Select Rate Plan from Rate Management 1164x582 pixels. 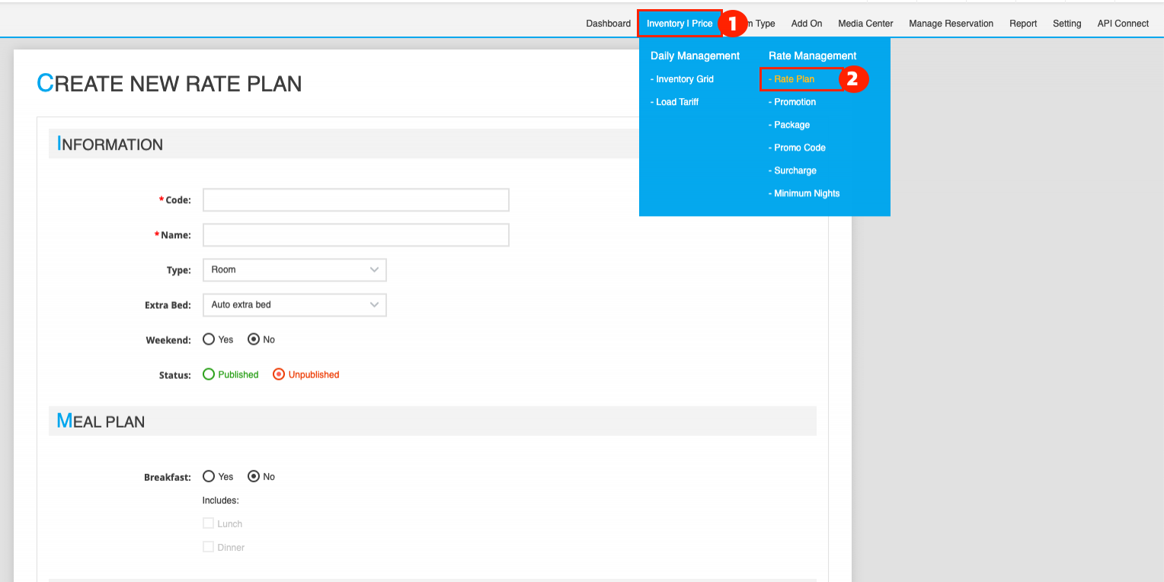(x=794, y=79)
